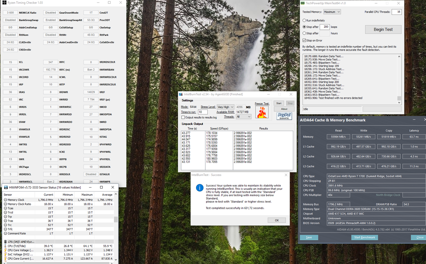
Task: Click the Trp row clock icon
Action: tap(5, 216)
